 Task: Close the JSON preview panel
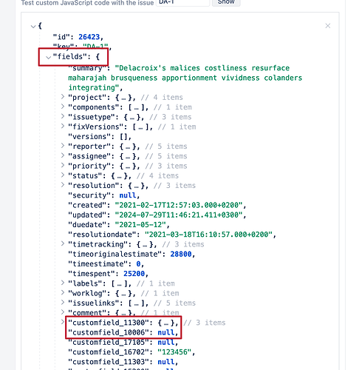(x=327, y=26)
